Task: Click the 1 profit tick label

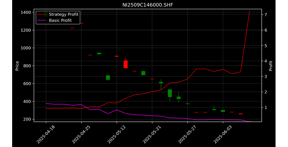Action: point(265,107)
